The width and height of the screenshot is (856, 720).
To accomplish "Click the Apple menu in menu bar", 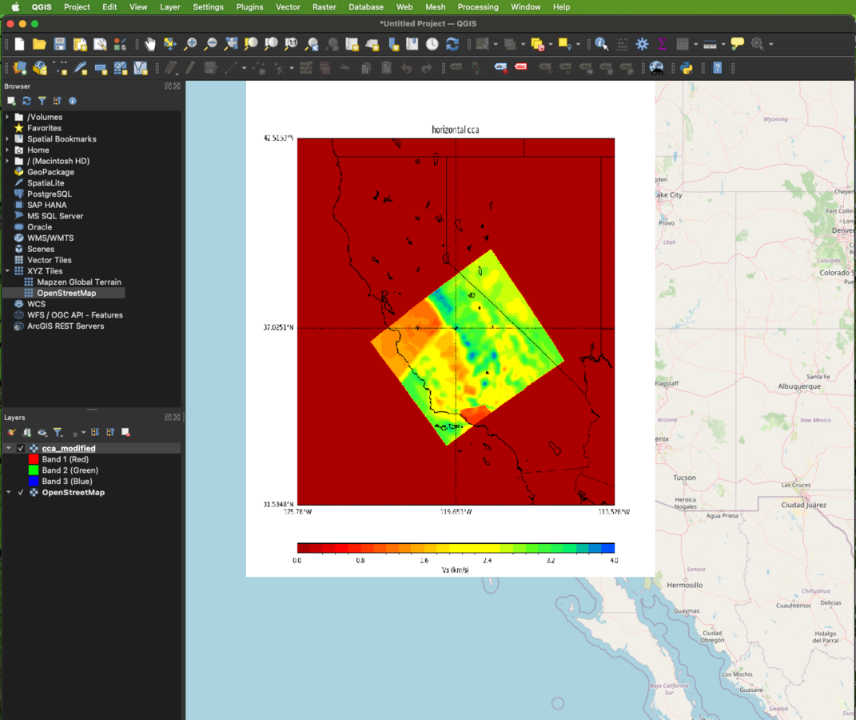I will (x=14, y=6).
